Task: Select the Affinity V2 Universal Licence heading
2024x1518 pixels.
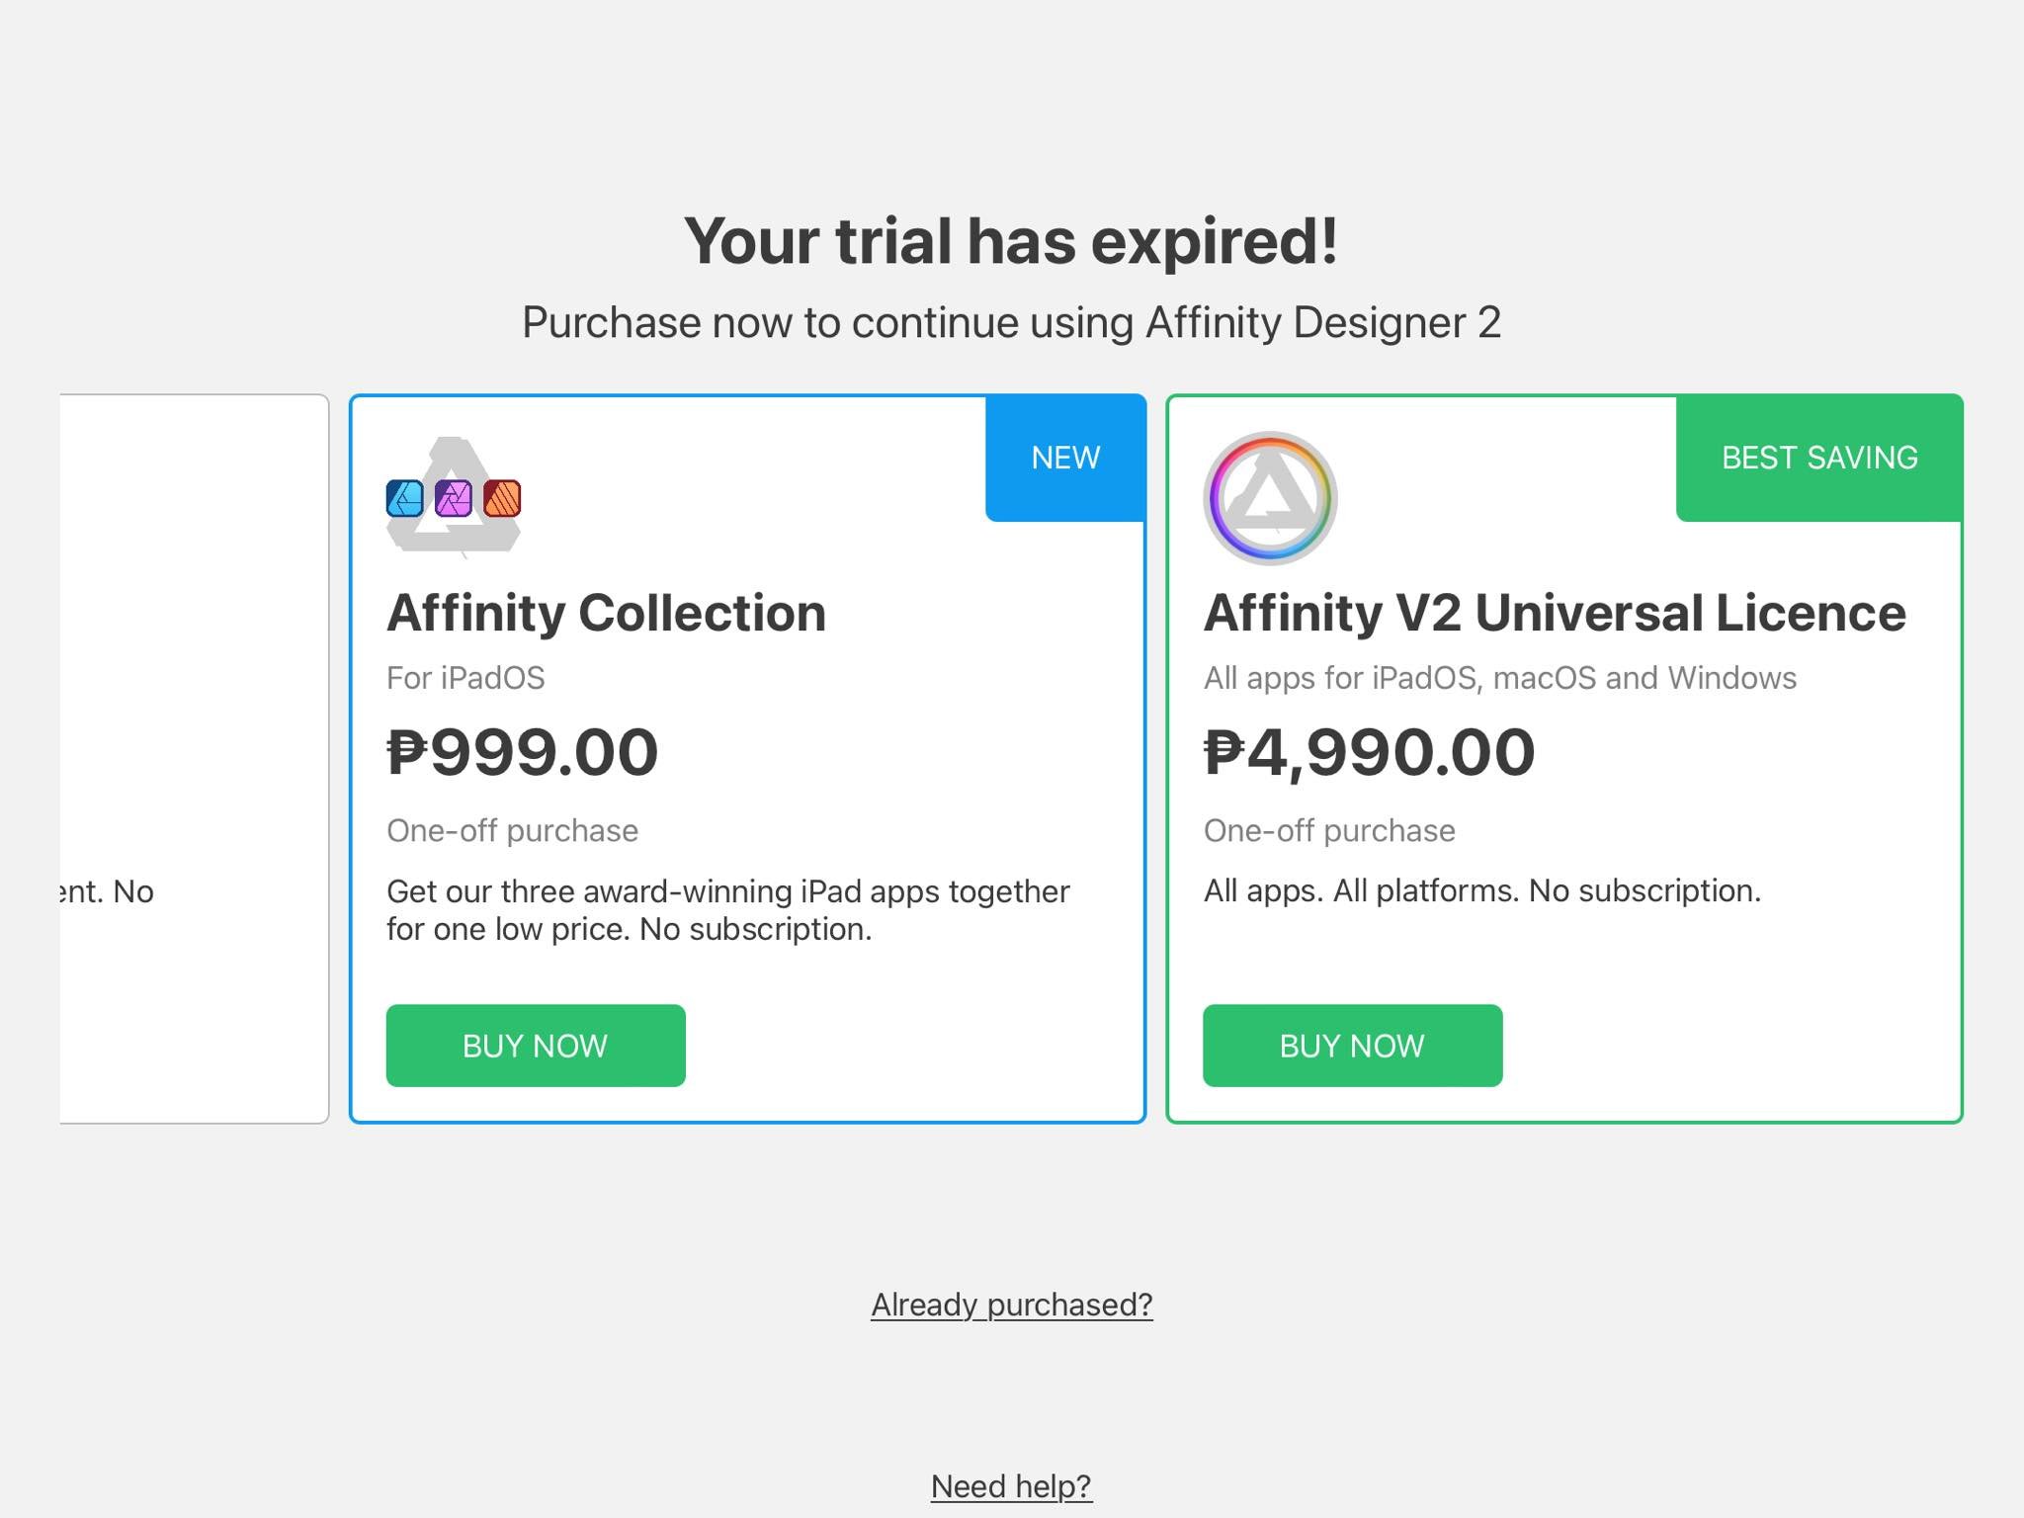Action: coord(1555,613)
